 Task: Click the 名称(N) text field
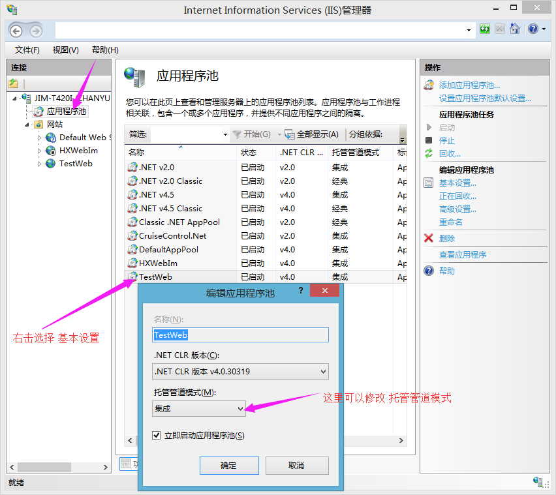pos(240,335)
